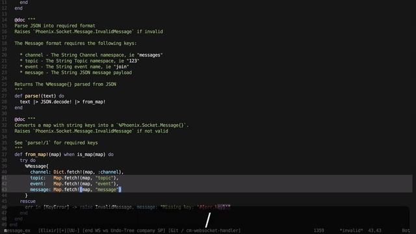Viewport: 416px width, 234px height.
Task: Click 'Returns The %Message{} parsed from JSON' line
Action: (x=65, y=84)
